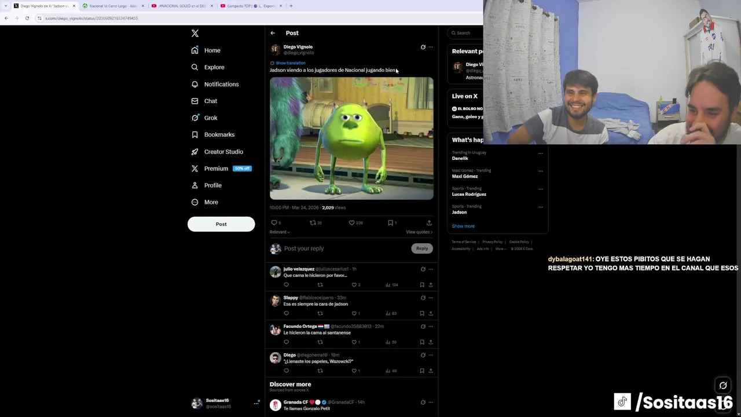Reload the page in browser

[x=27, y=18]
